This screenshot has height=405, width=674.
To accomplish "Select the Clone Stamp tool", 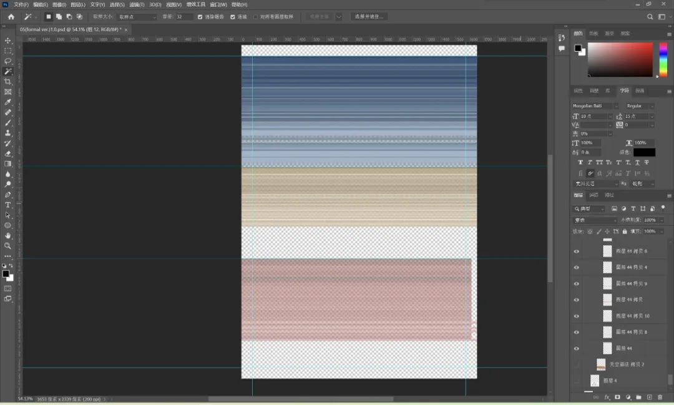I will (7, 134).
